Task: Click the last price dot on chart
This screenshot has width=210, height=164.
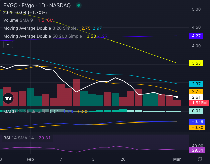Action: point(177,97)
